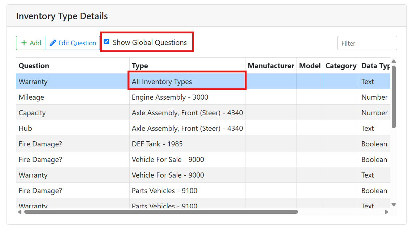412x229 pixels.
Task: Click the scroll down arrow of table
Action: point(394,205)
